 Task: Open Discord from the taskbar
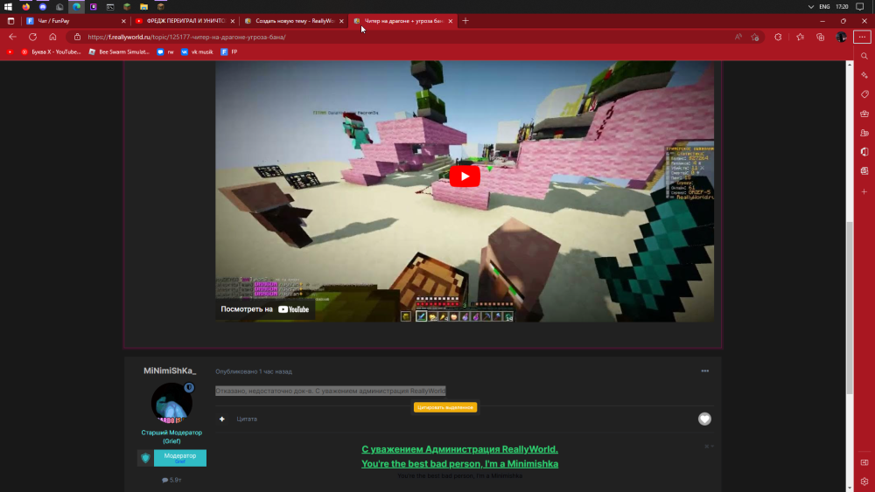coord(42,7)
